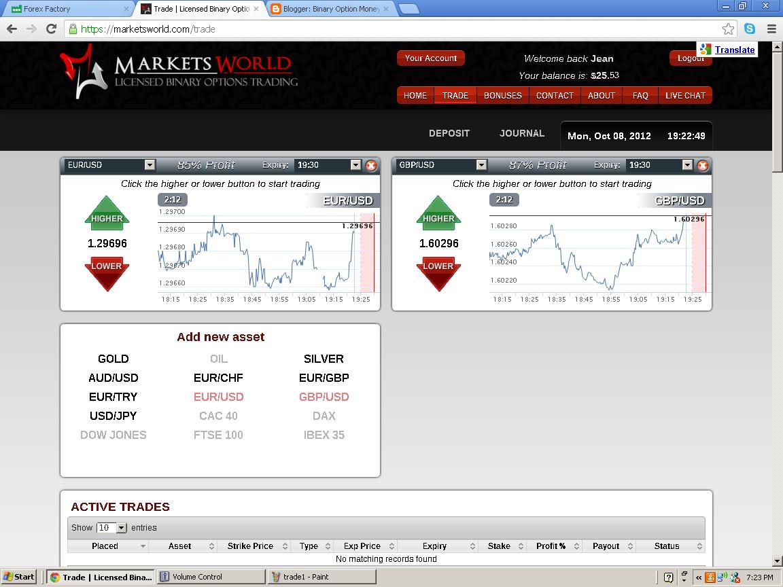Bookmark this page with the star icon

[x=728, y=29]
